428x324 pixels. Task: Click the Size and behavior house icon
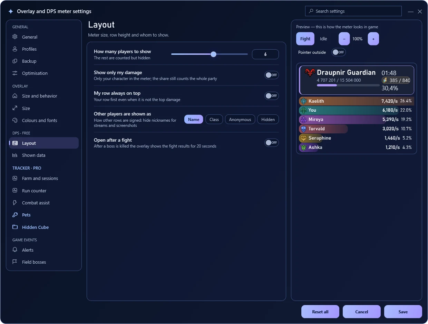point(15,96)
